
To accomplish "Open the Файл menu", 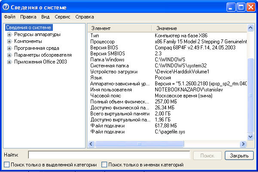I will click(10, 17).
